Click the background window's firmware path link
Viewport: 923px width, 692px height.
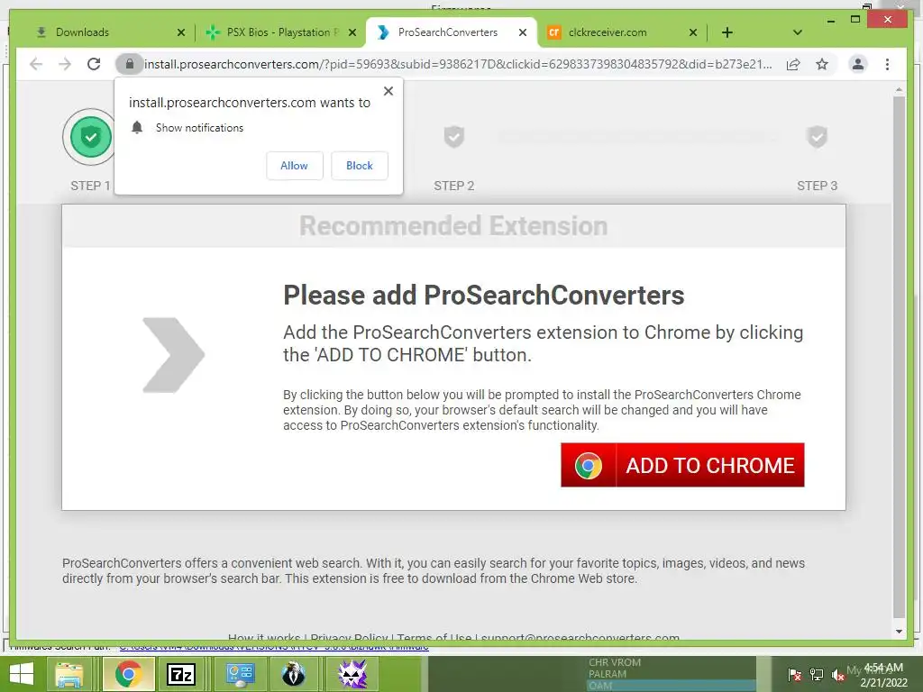pyautogui.click(x=274, y=647)
